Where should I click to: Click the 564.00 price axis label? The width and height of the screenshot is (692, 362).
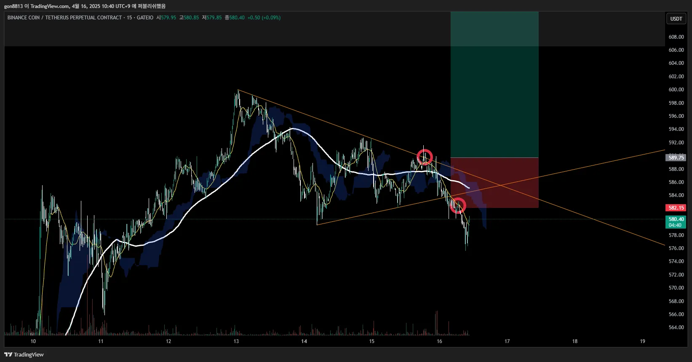676,327
